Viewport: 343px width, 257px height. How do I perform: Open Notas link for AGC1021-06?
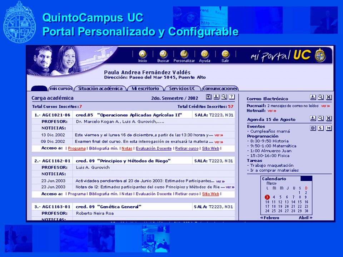pos(127,148)
